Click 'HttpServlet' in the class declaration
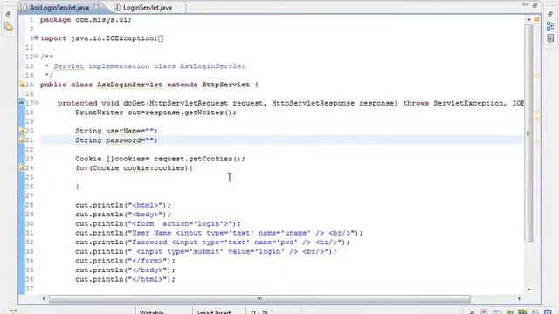 click(x=225, y=85)
